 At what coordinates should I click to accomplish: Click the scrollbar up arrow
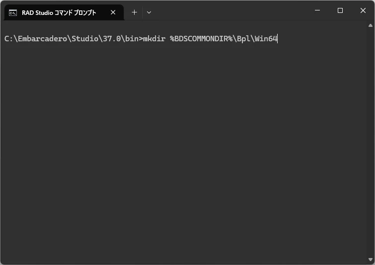pyautogui.click(x=371, y=25)
